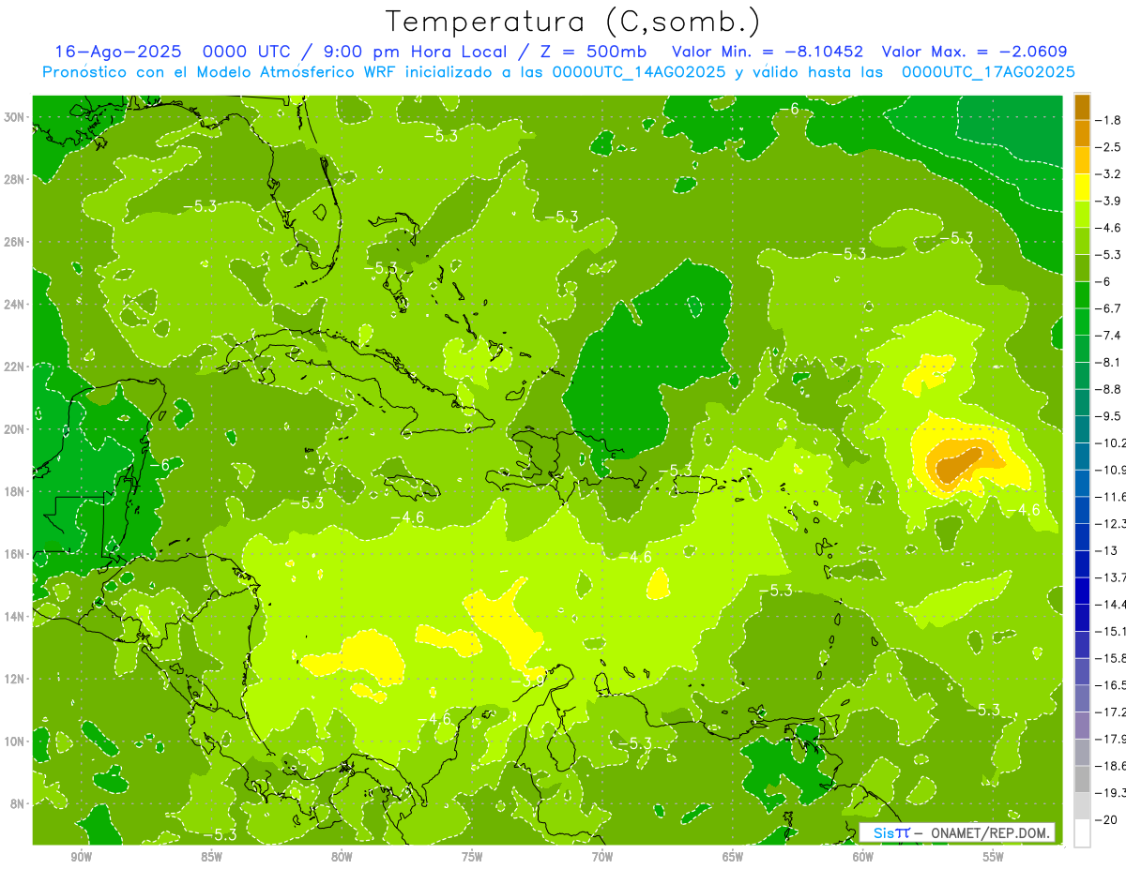1126x869 pixels.
Task: Click the '-4.6' contour label east of 55W
Action: (1024, 510)
